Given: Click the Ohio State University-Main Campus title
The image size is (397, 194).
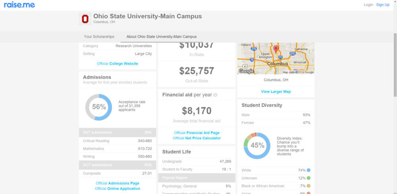Looking at the screenshot, I should pos(148,16).
